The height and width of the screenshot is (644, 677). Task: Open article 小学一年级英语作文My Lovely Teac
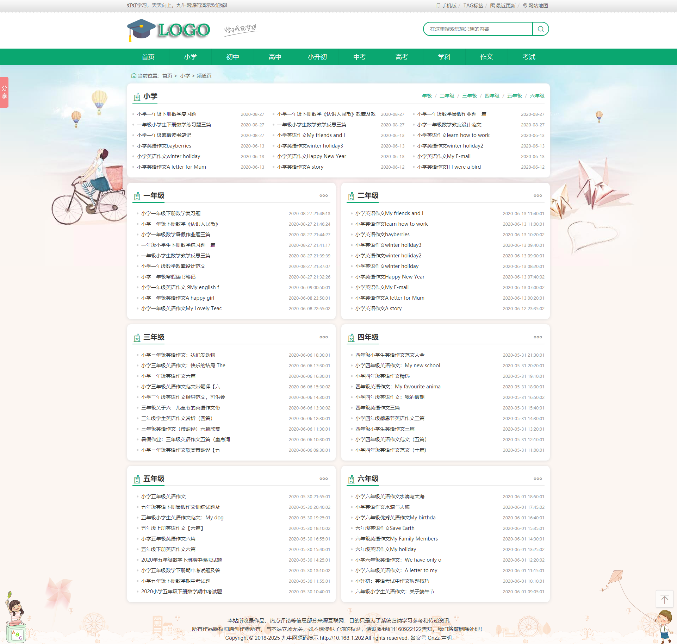pyautogui.click(x=181, y=308)
